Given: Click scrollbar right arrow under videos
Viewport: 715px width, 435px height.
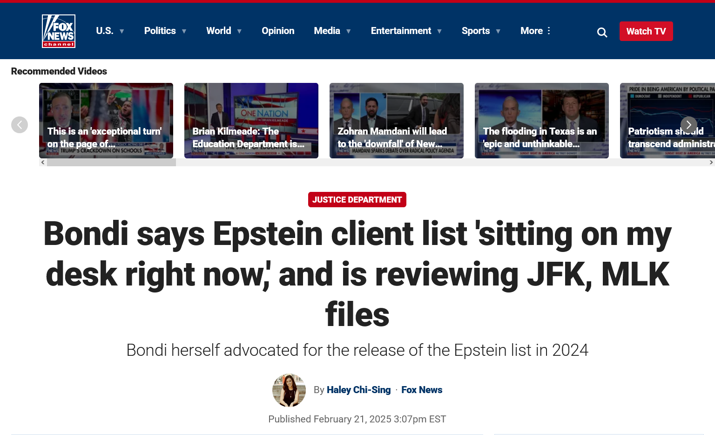Looking at the screenshot, I should [x=711, y=163].
